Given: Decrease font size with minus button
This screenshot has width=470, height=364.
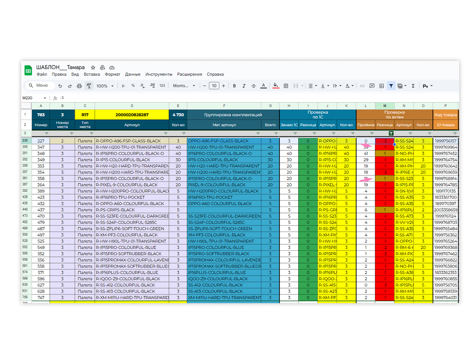Looking at the screenshot, I should click(x=204, y=86).
